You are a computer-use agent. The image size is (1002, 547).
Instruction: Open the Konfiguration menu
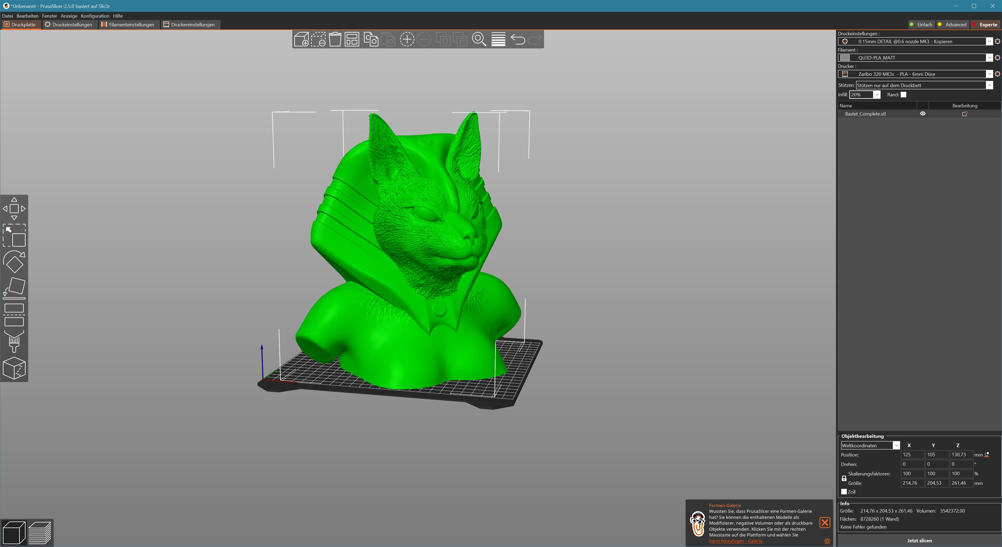pyautogui.click(x=95, y=16)
